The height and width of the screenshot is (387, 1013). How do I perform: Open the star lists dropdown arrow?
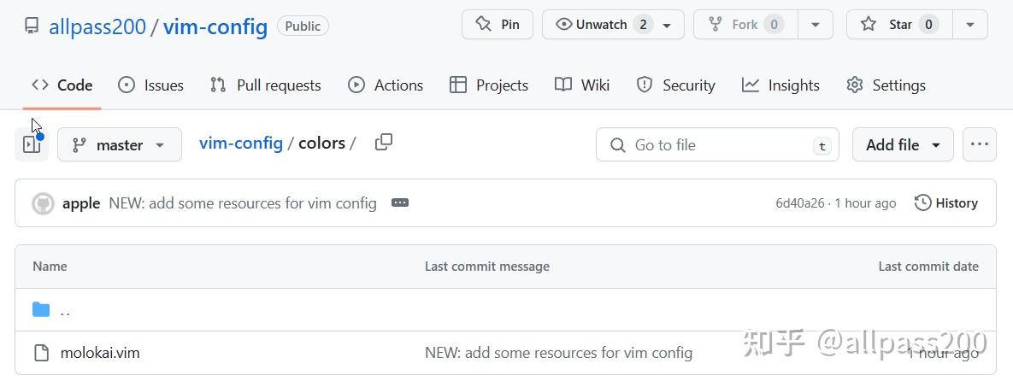pos(970,25)
